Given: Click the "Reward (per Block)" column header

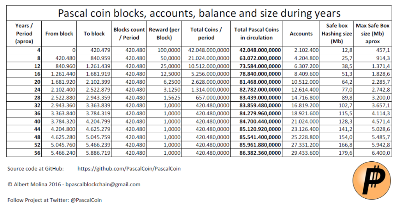Looking at the screenshot, I should coord(164,34).
